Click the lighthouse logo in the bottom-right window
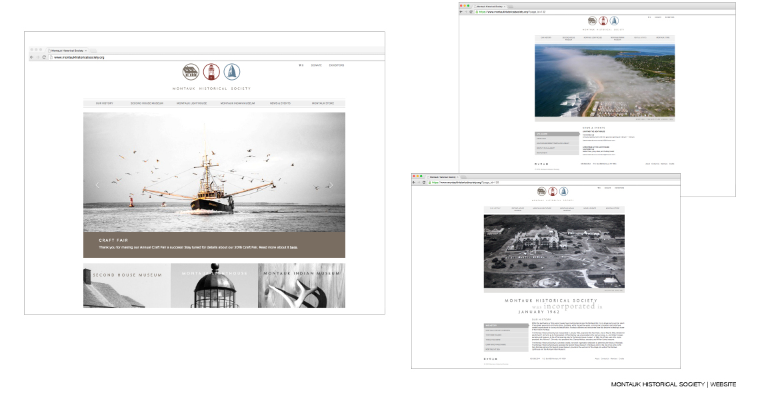This screenshot has width=760, height=417. [x=553, y=191]
